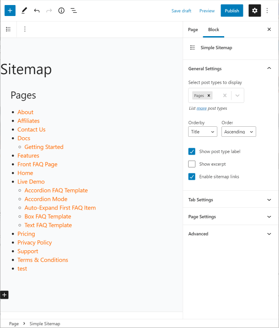
Task: Switch to the Page tab
Action: pos(193,30)
